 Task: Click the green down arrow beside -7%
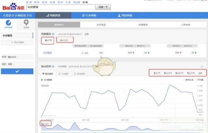pos(196,53)
